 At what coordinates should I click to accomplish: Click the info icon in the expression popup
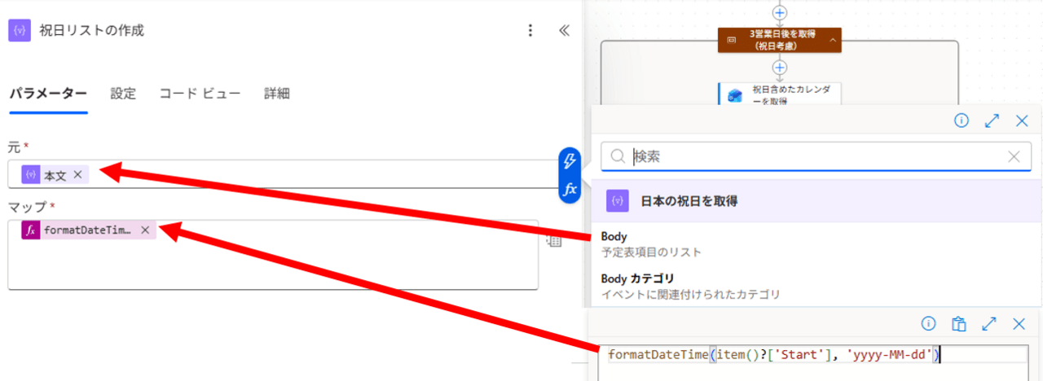(x=928, y=324)
